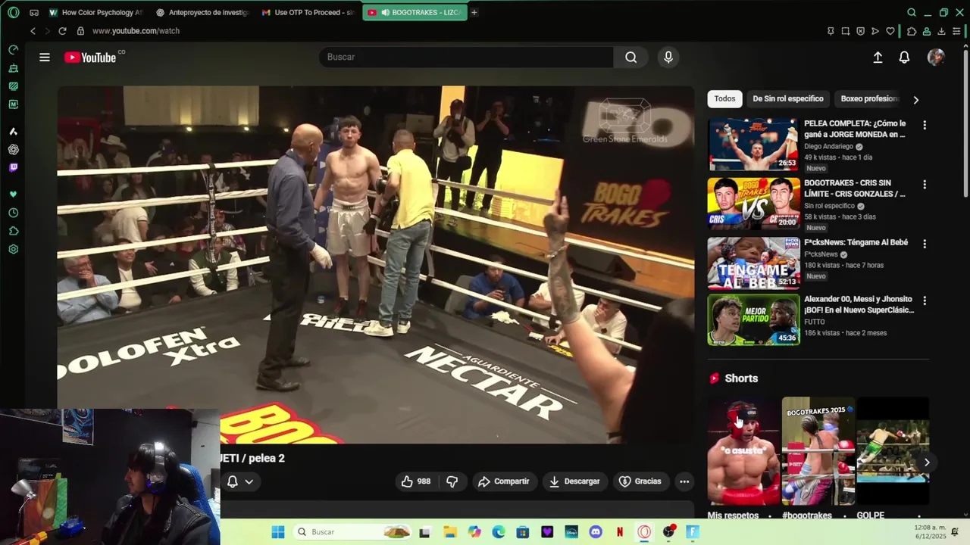Image resolution: width=970 pixels, height=545 pixels.
Task: Open Discord from the taskbar
Action: (595, 532)
